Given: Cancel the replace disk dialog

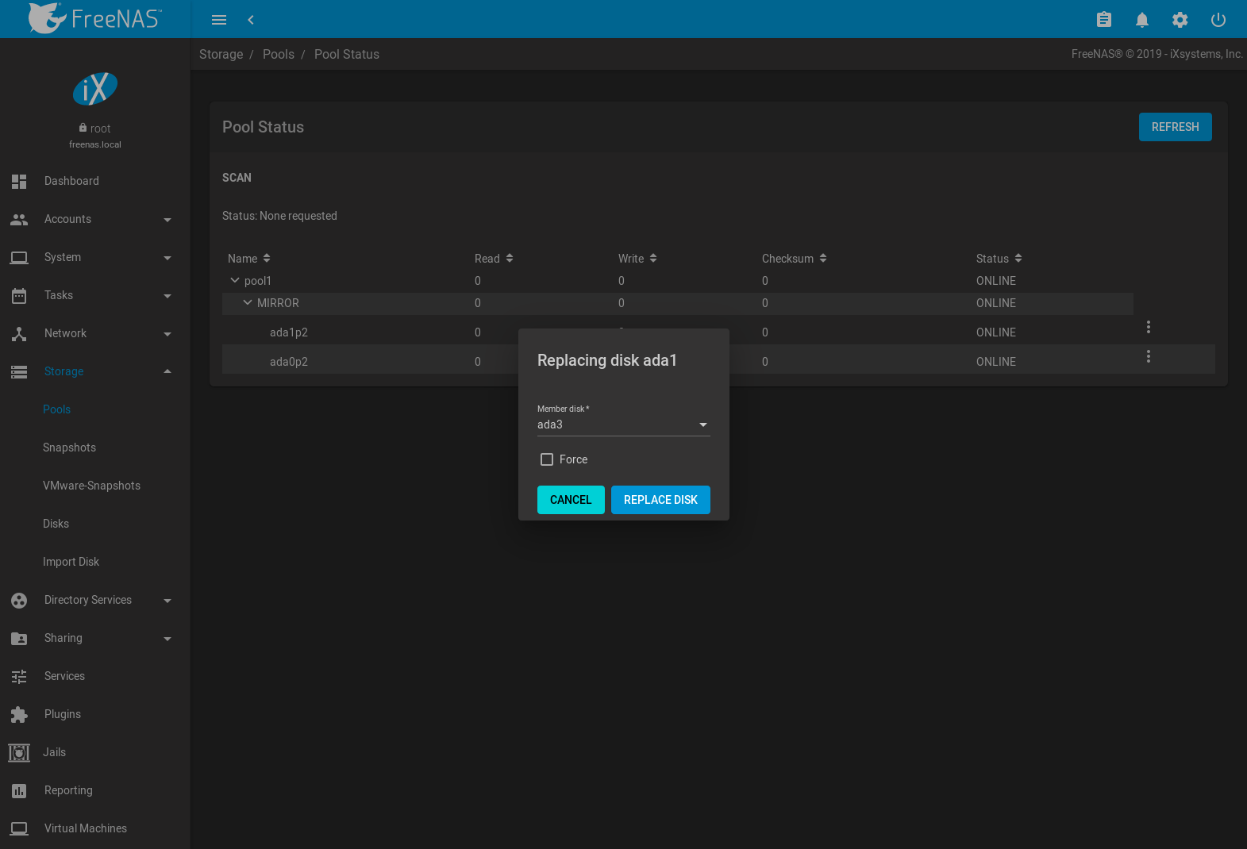Looking at the screenshot, I should [571, 500].
